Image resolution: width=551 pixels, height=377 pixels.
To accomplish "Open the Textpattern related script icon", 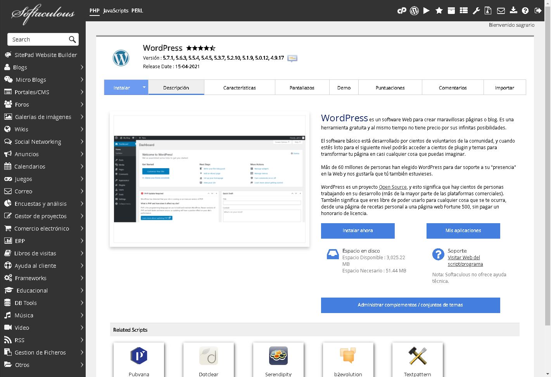I will click(418, 356).
